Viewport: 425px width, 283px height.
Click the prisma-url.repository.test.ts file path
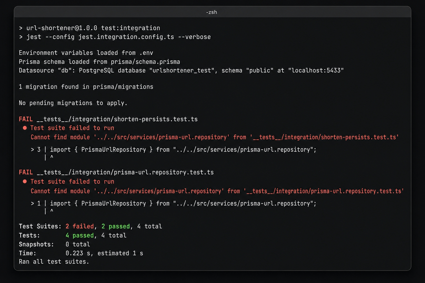pos(125,172)
